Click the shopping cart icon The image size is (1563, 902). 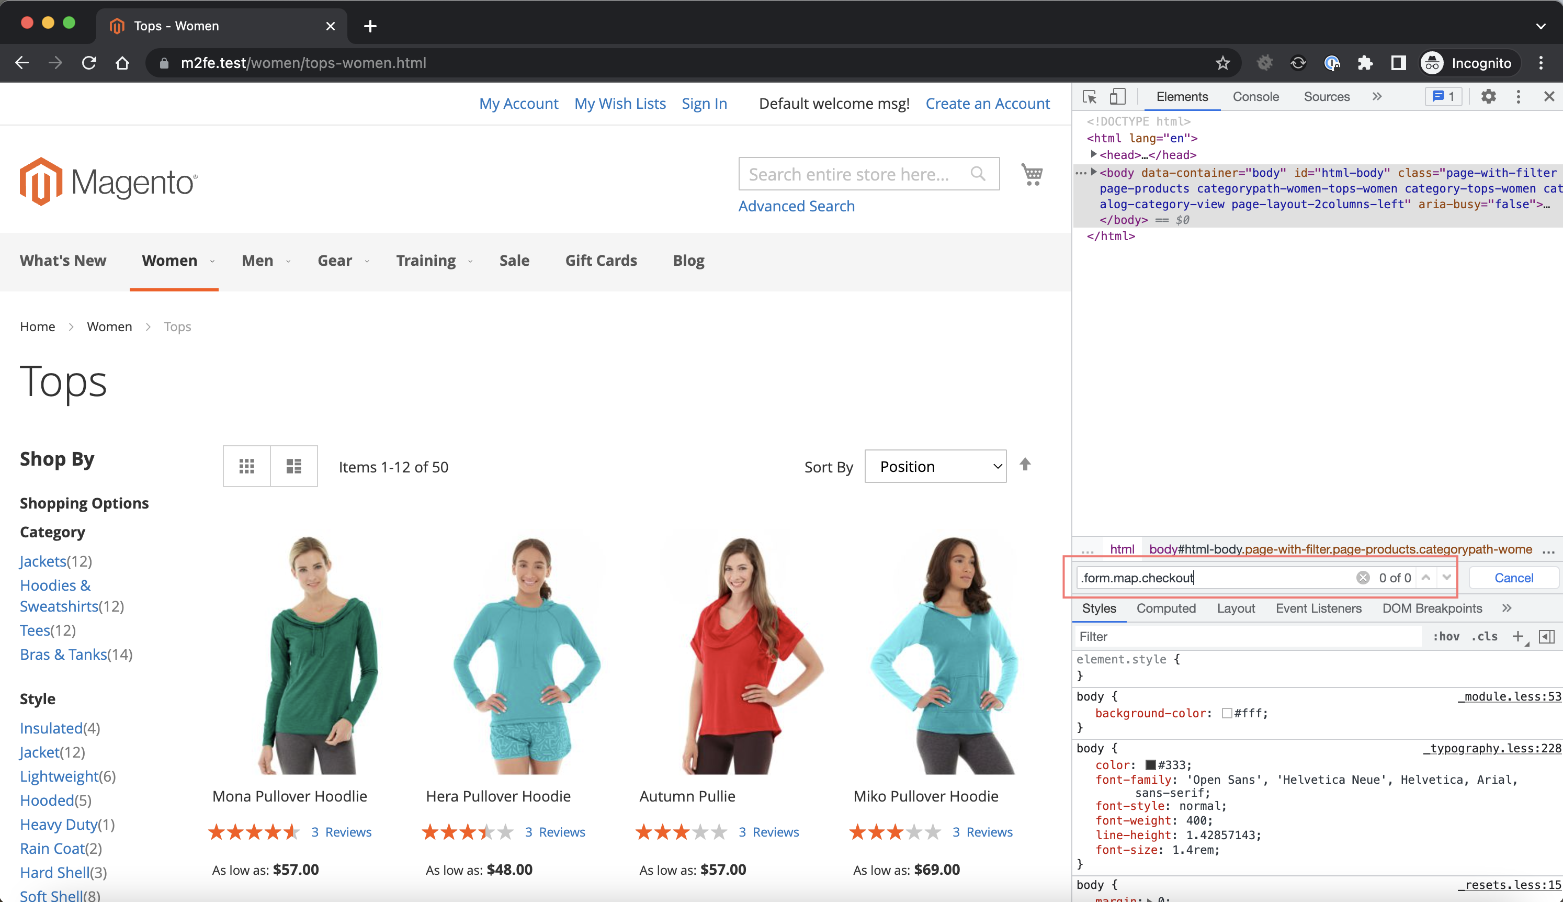tap(1032, 174)
